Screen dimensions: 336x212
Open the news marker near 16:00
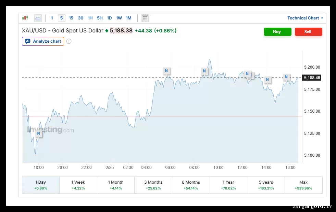tap(286, 77)
